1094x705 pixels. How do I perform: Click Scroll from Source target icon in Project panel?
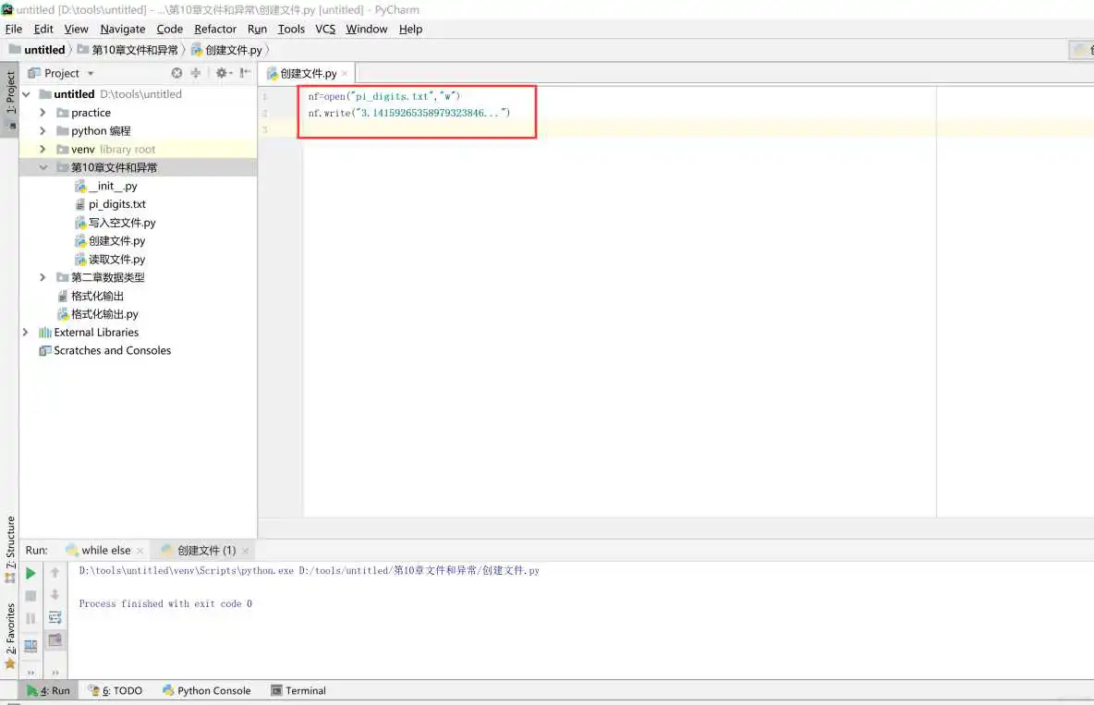pos(176,73)
